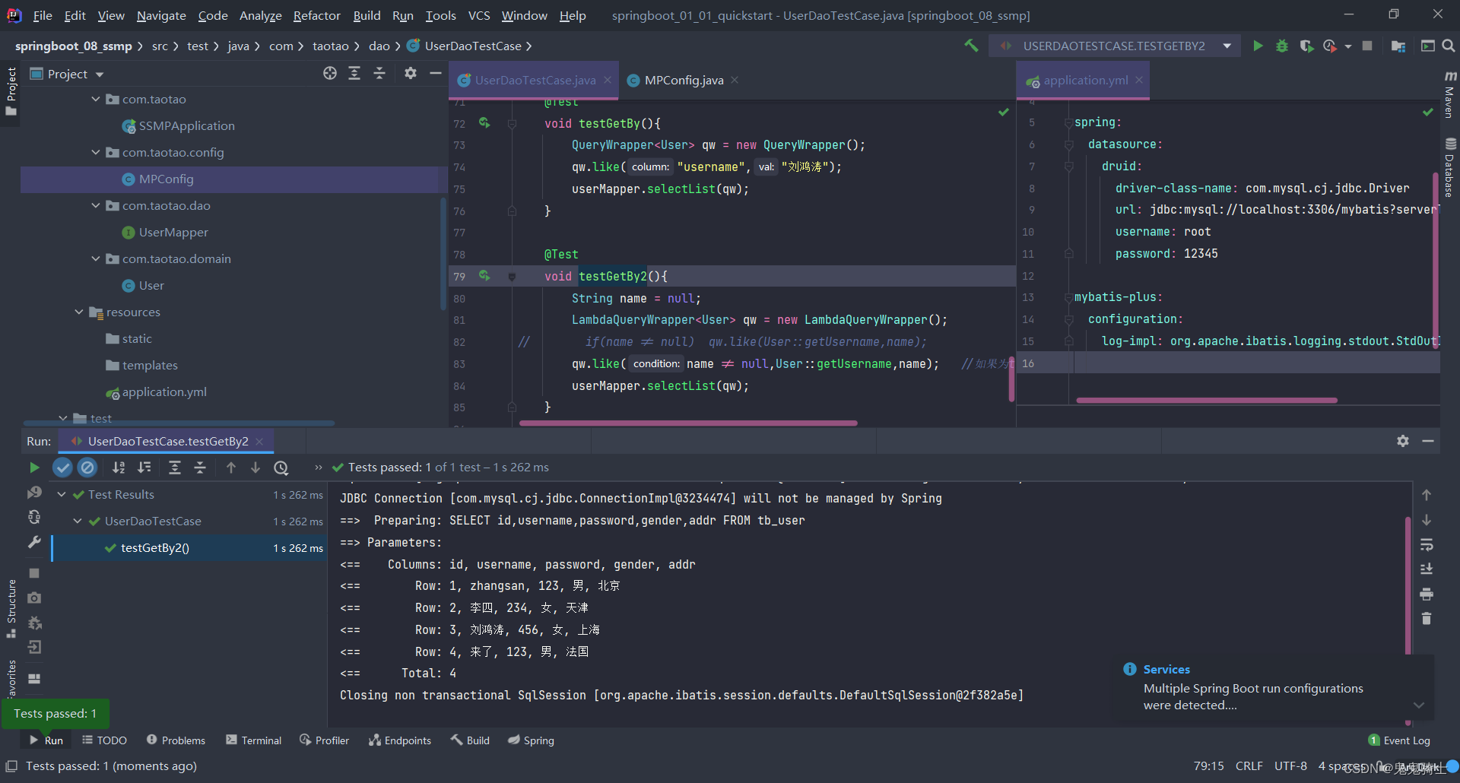Open the Analyze menu
The width and height of the screenshot is (1460, 783).
260,15
